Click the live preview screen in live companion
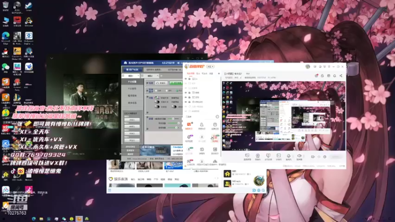 pos(283,116)
